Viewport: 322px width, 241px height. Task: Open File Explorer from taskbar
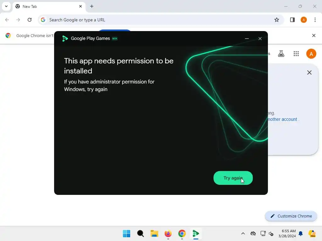[154, 233]
